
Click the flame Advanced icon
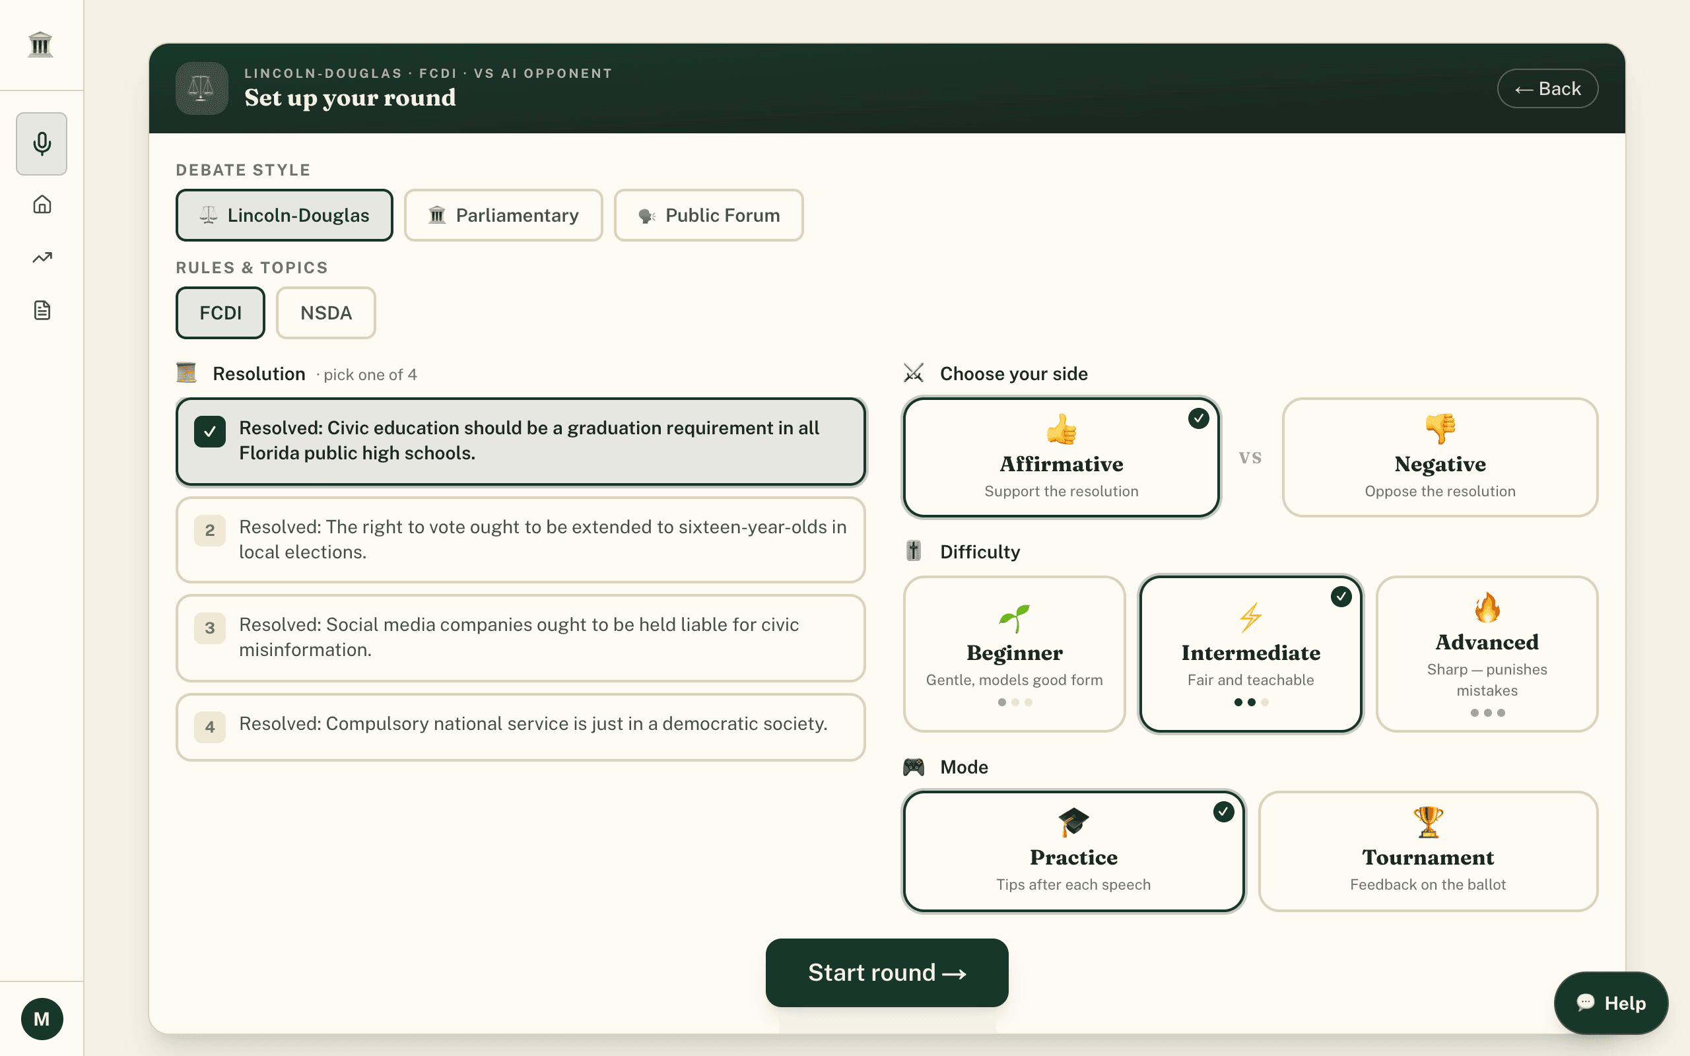click(x=1487, y=608)
